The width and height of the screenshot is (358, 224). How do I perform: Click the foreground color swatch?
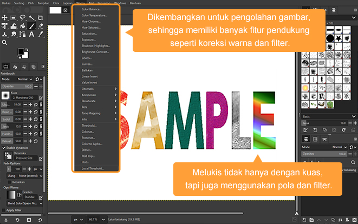pyautogui.click(x=22, y=51)
